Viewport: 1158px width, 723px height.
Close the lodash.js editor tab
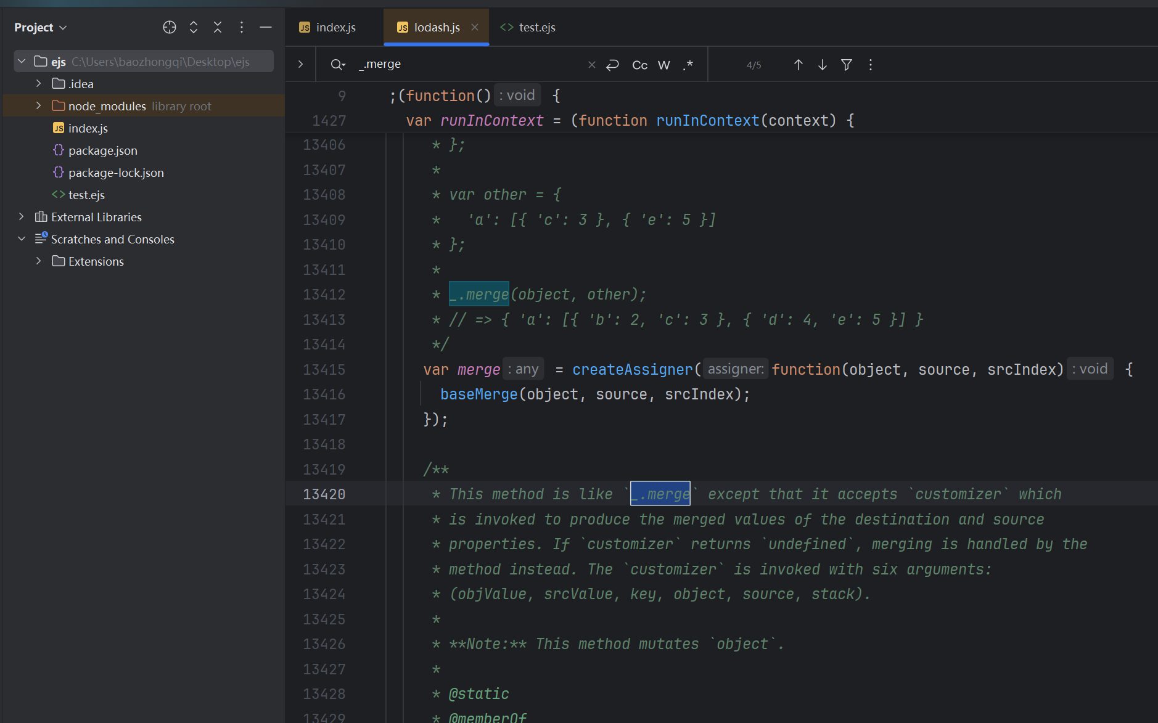(x=475, y=27)
